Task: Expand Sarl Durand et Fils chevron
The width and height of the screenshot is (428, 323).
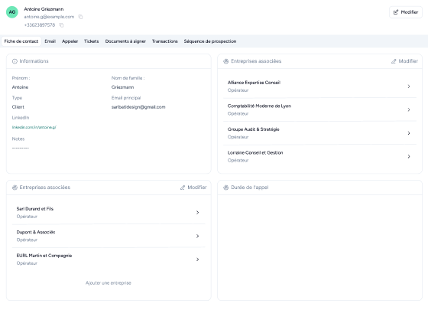Action: click(x=198, y=213)
